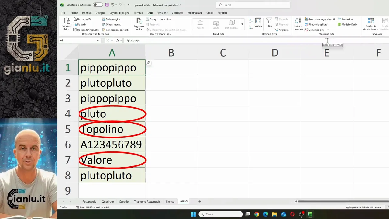The width and height of the screenshot is (389, 219).
Task: Click the horizontal scrollbar
Action: 343,201
